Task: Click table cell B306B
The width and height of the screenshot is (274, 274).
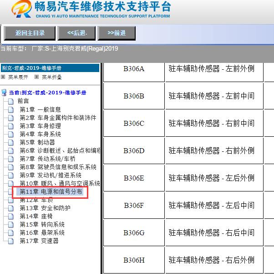Action: click(134, 96)
